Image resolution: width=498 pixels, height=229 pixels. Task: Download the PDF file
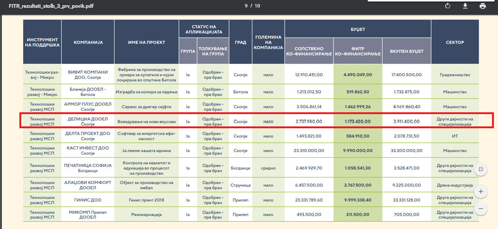(x=465, y=6)
